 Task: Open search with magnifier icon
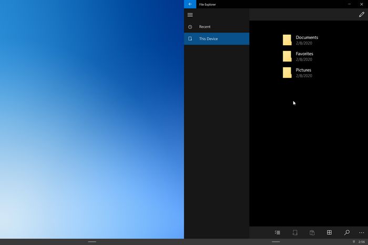coord(346,232)
